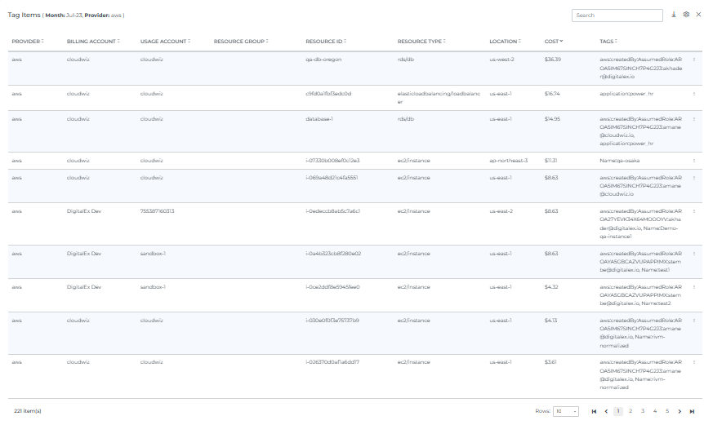Open table settings gear icon
Screen dimensions: 704x425
(x=686, y=15)
